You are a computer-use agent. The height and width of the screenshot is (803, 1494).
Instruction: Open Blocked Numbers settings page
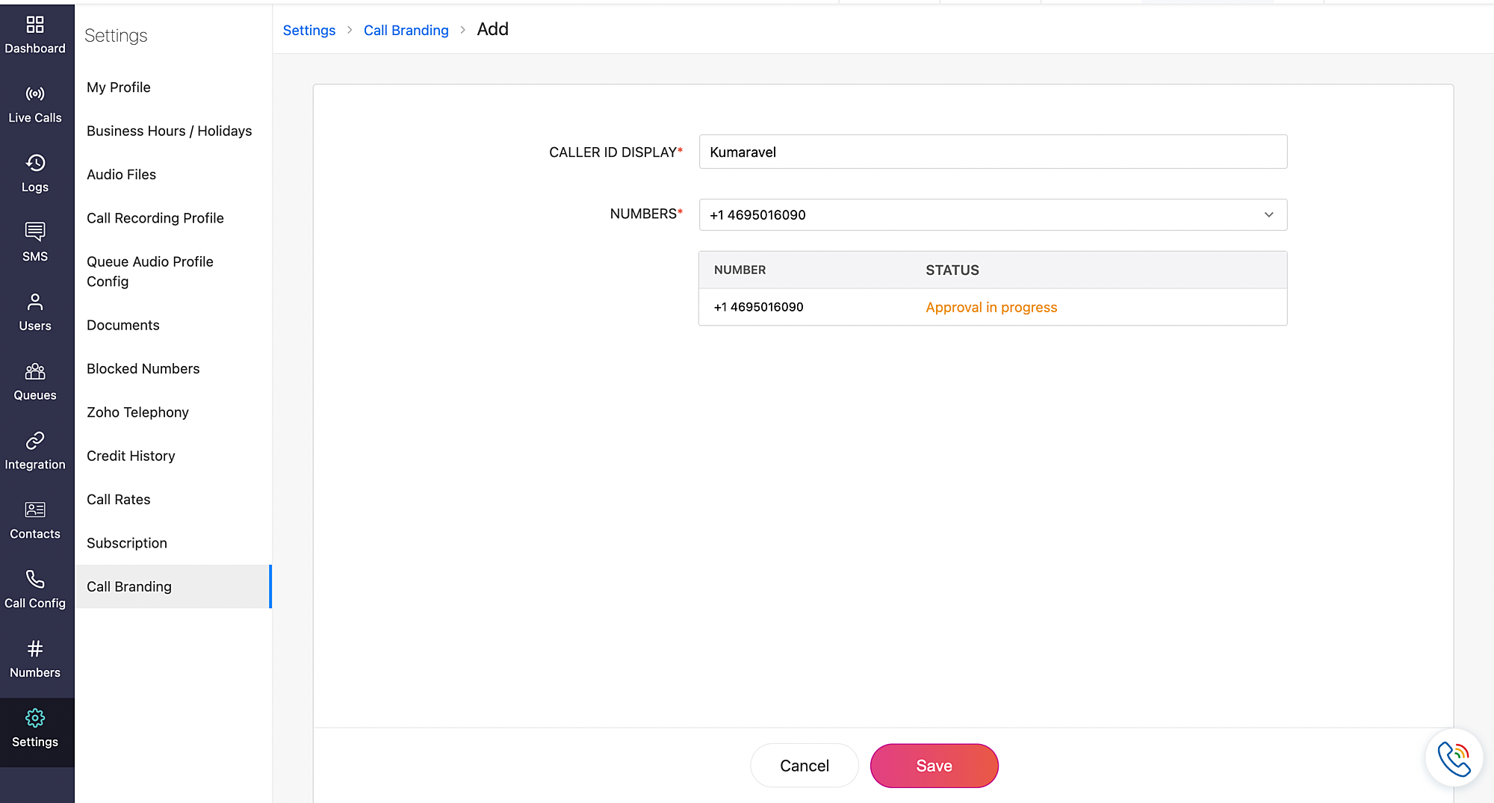click(143, 369)
